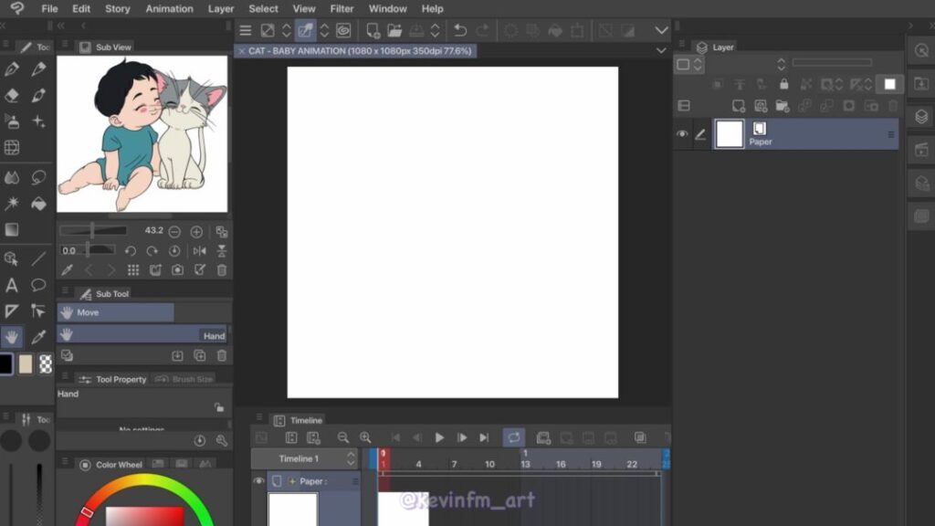
Task: Expand the Paper track in timeline
Action: [x=292, y=481]
